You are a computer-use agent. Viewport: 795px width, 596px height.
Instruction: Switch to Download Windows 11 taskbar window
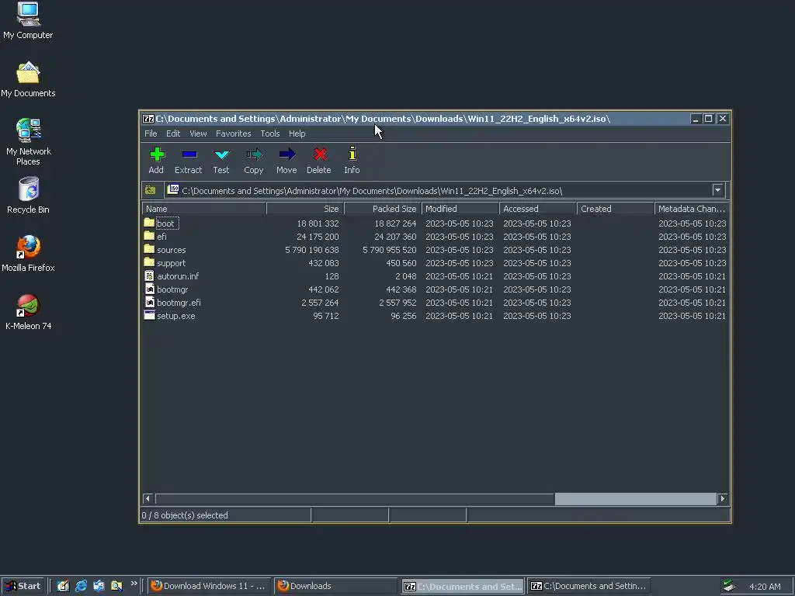point(210,586)
